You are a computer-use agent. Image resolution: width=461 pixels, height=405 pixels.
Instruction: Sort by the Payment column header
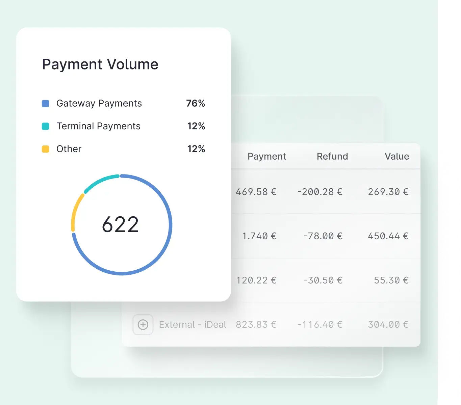click(266, 156)
